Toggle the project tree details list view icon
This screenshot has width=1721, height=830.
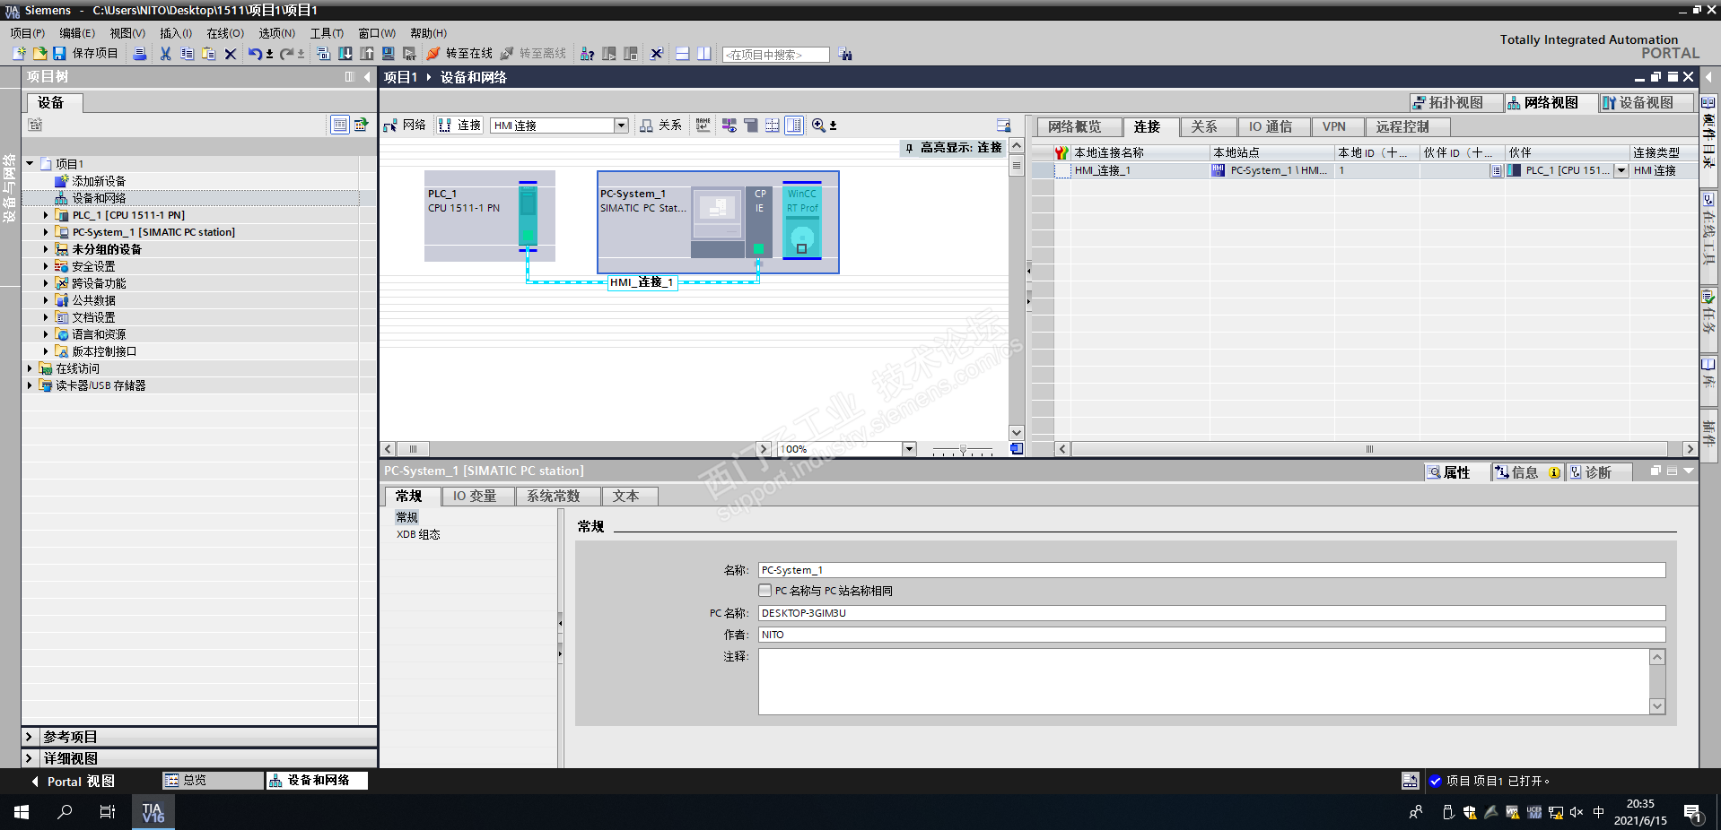tap(339, 125)
